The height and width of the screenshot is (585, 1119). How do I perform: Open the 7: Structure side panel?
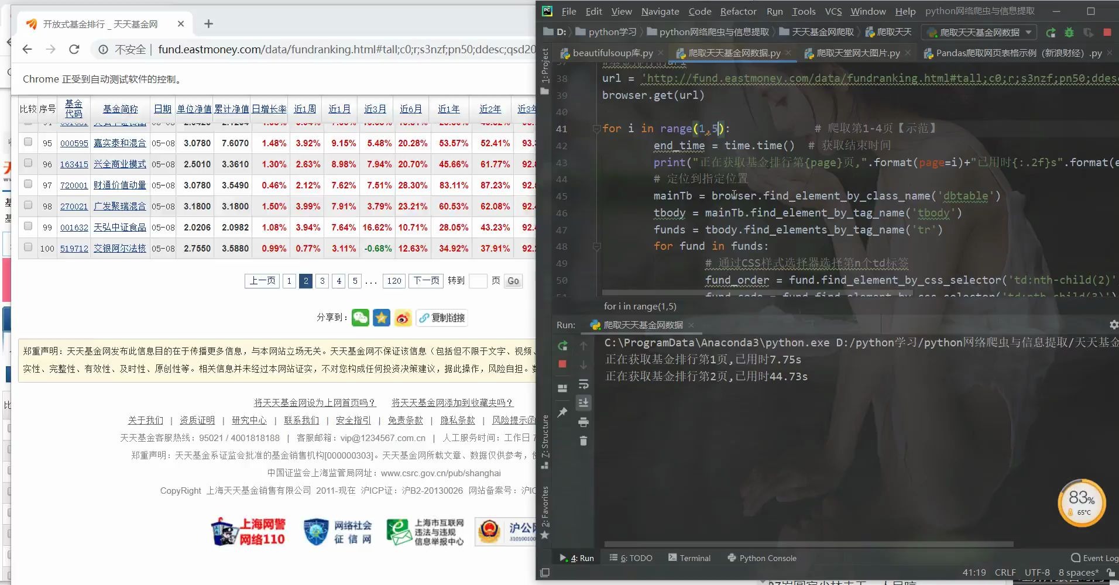(x=544, y=441)
